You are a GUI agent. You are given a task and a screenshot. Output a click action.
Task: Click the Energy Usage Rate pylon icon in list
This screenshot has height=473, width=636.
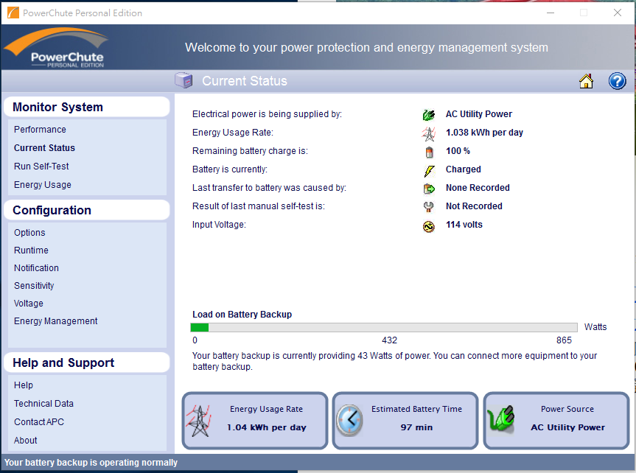click(429, 133)
